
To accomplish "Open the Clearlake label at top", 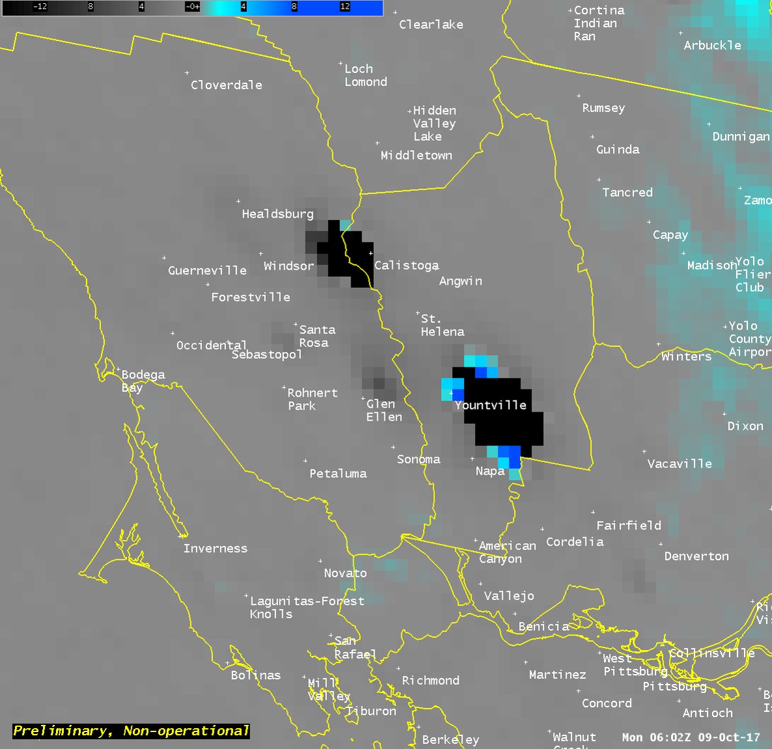I will click(430, 24).
